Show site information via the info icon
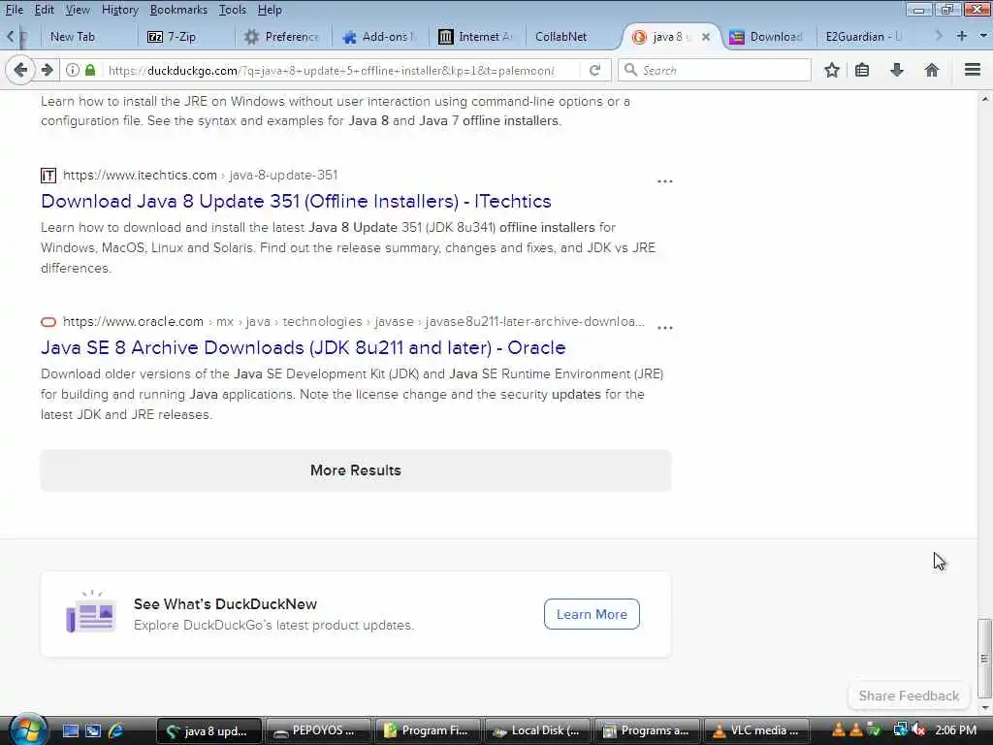 point(73,70)
